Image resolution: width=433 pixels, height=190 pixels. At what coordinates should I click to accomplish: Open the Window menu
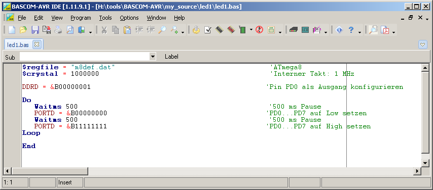[x=156, y=18]
